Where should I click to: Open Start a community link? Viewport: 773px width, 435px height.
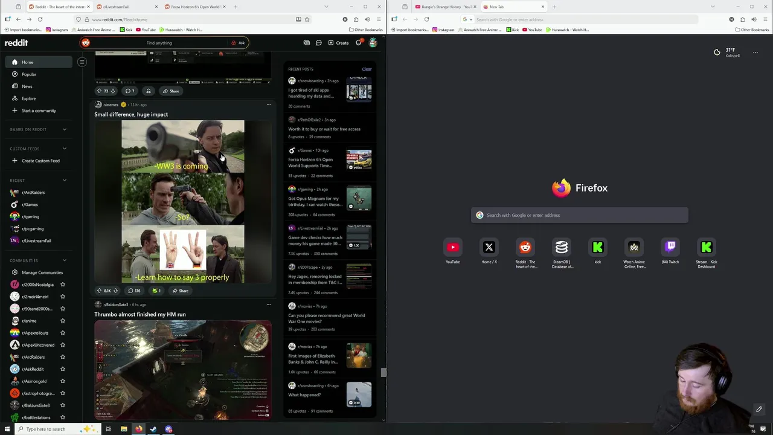39,111
